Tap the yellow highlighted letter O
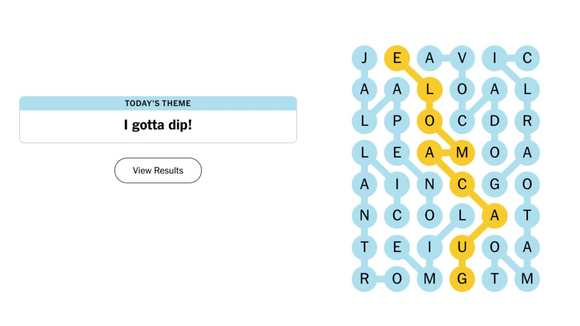 tap(430, 121)
